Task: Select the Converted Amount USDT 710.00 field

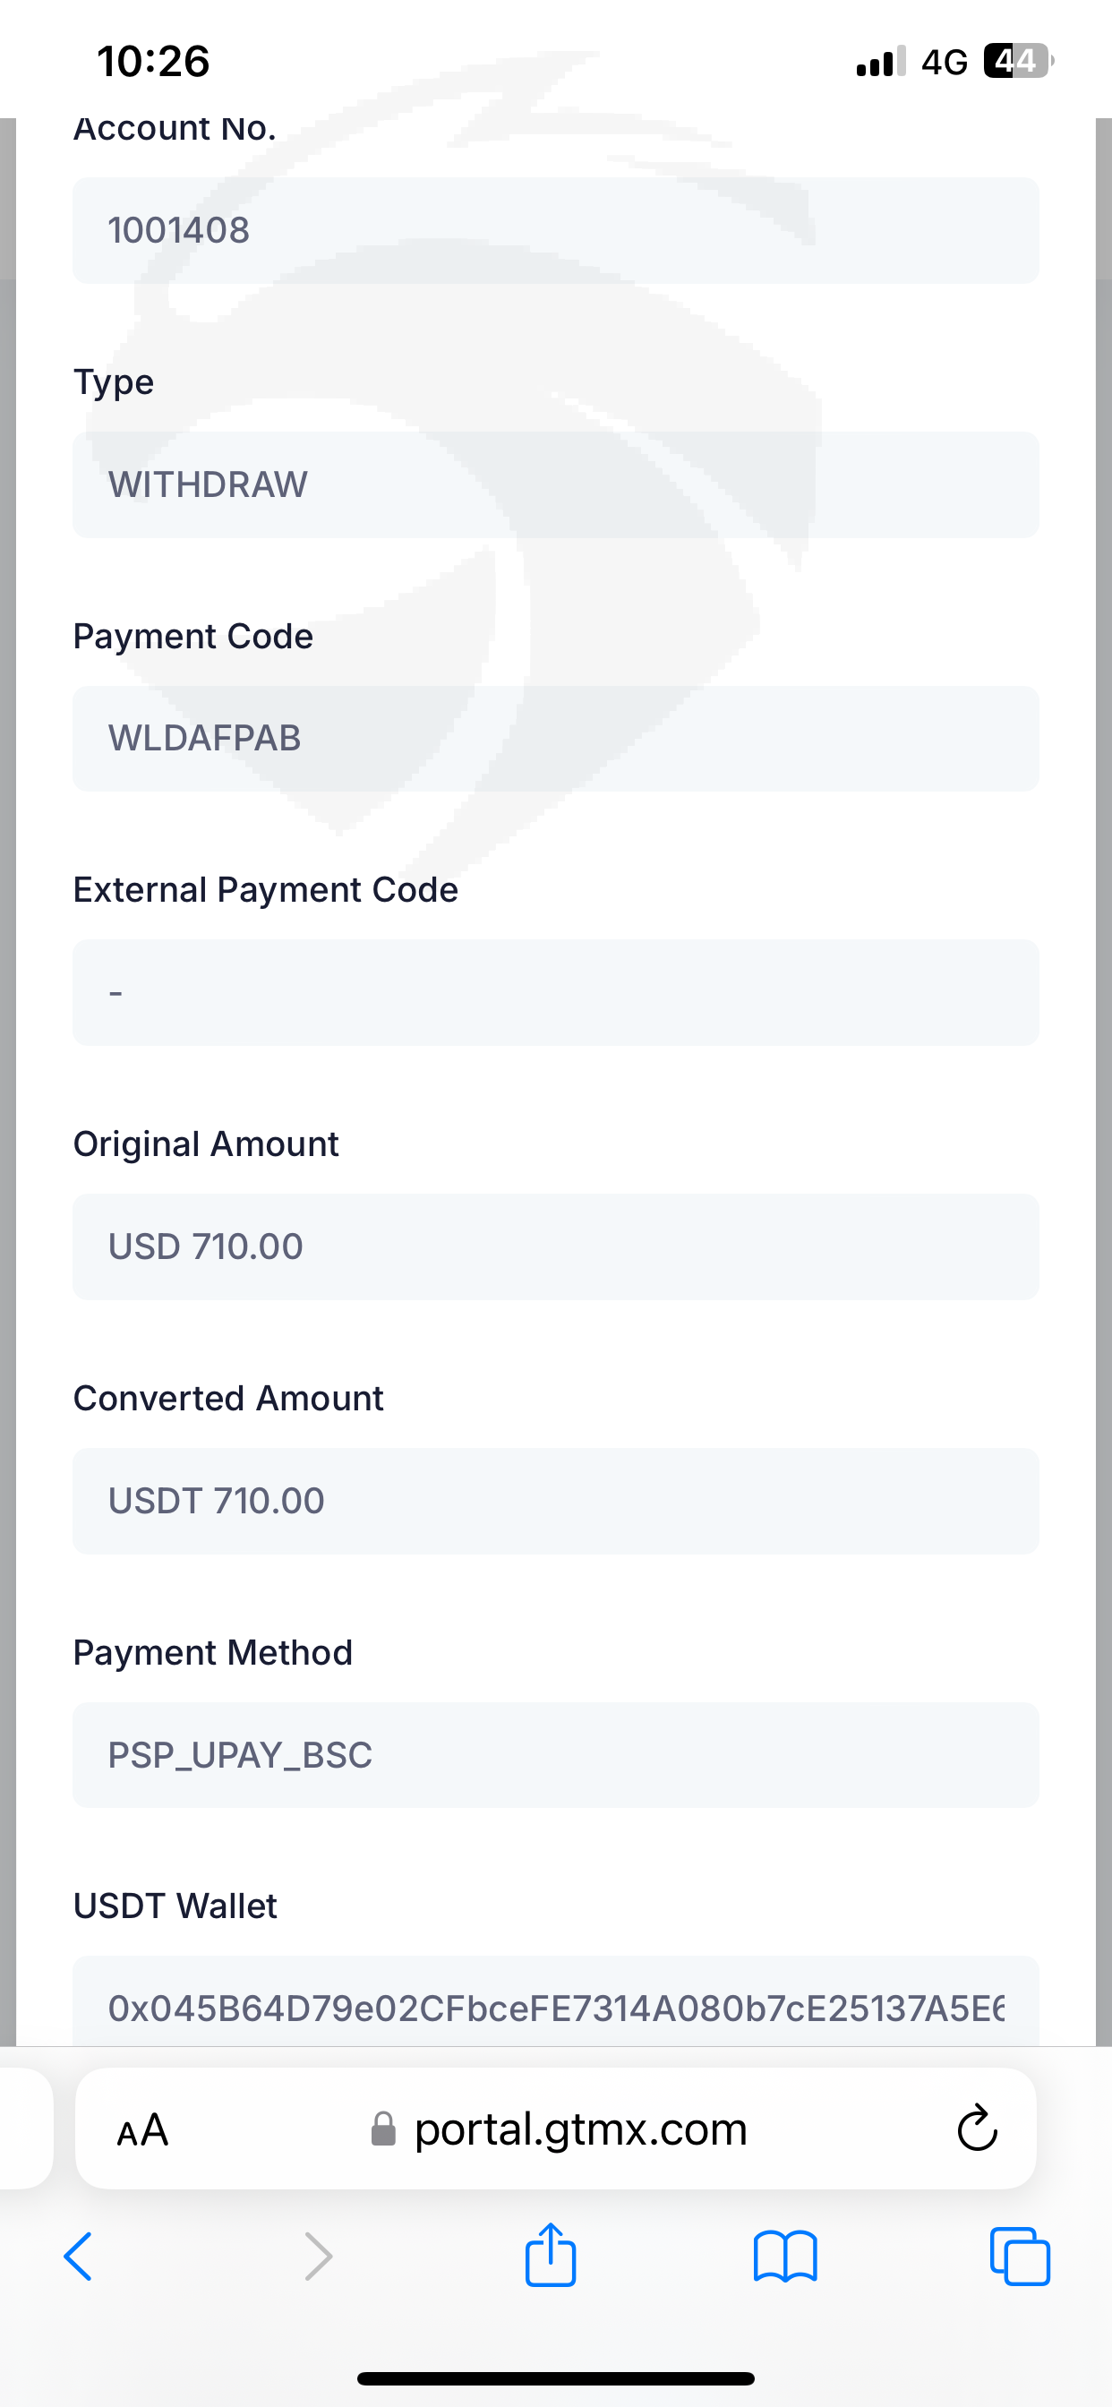Action: pyautogui.click(x=556, y=1501)
